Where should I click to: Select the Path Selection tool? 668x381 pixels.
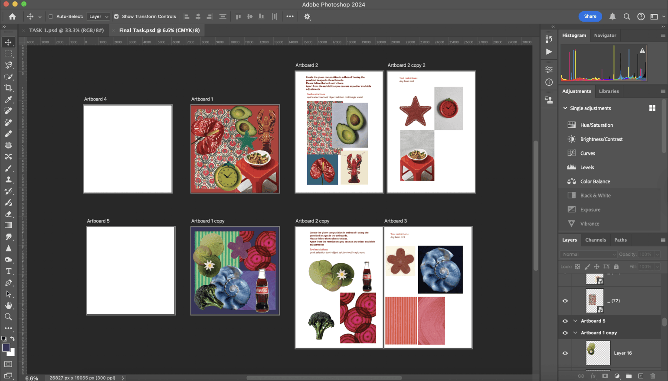[x=8, y=294]
